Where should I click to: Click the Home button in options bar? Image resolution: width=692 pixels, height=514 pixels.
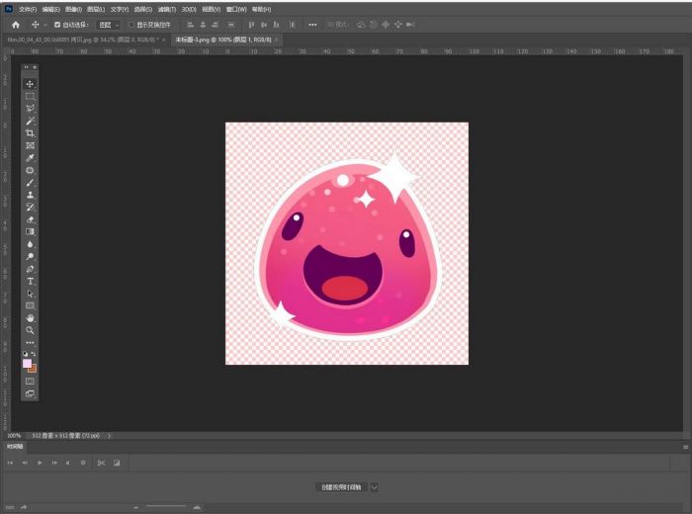point(16,24)
